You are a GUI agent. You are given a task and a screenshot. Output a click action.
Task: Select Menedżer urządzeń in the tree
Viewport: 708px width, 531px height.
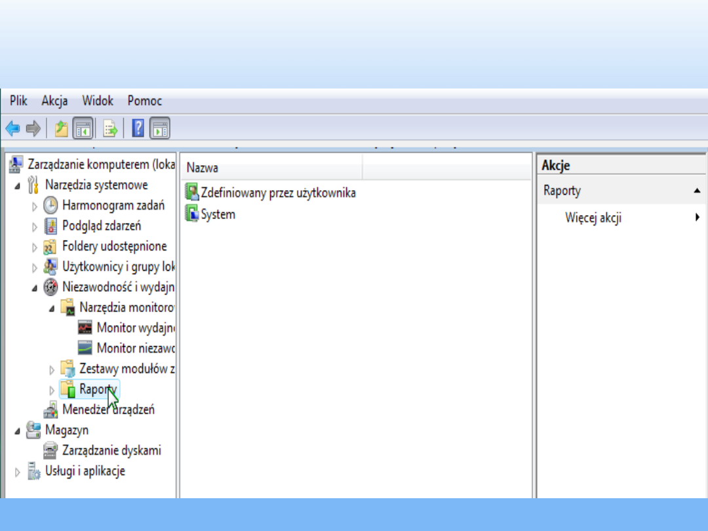click(x=108, y=410)
